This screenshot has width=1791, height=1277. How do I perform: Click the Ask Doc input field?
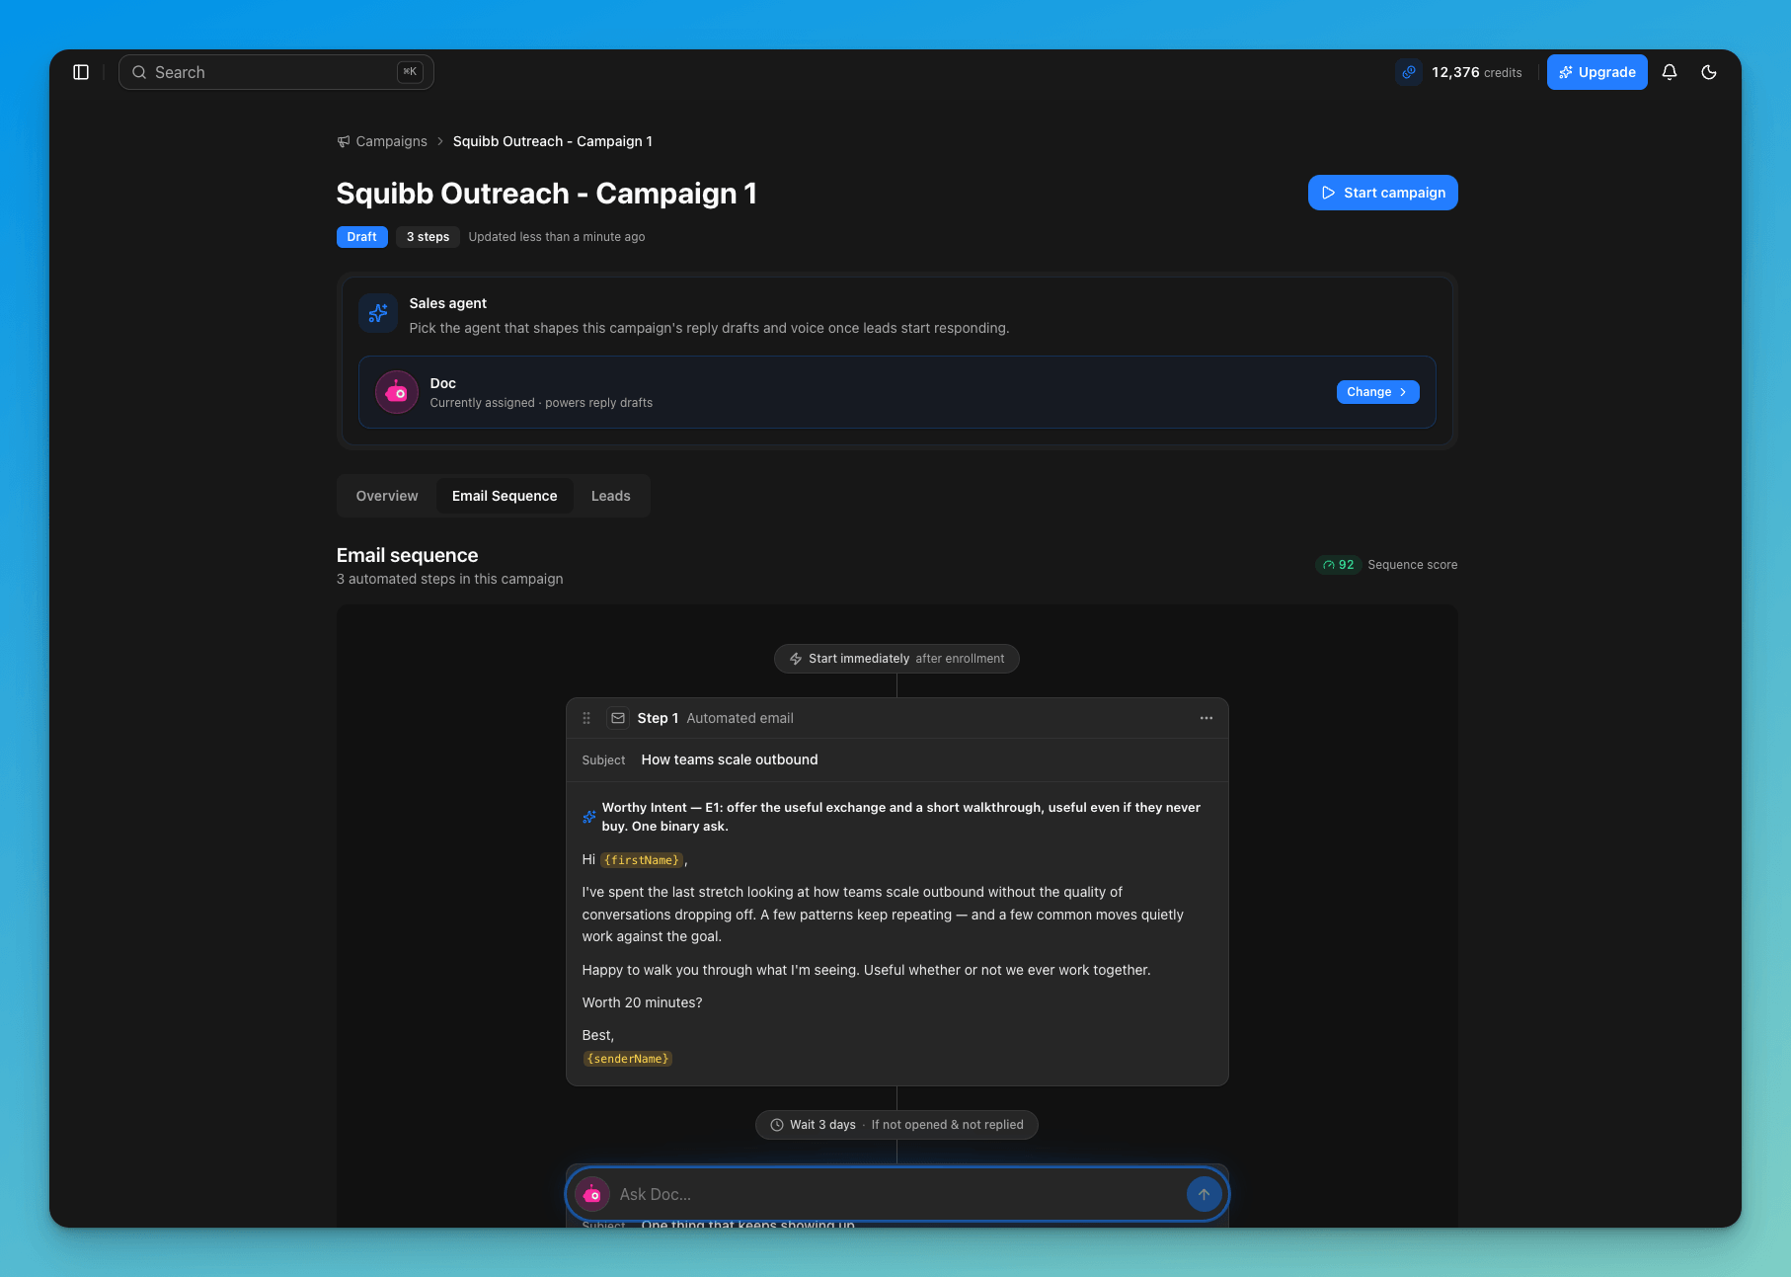click(x=896, y=1194)
